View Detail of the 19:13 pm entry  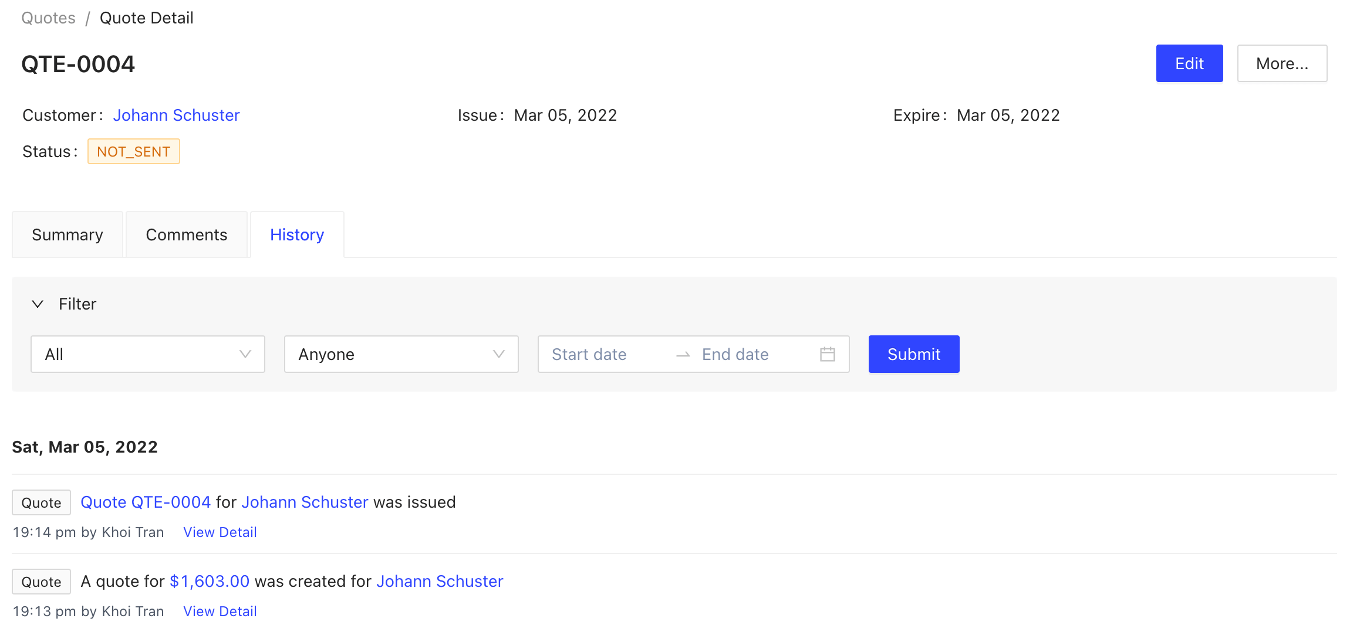(220, 611)
